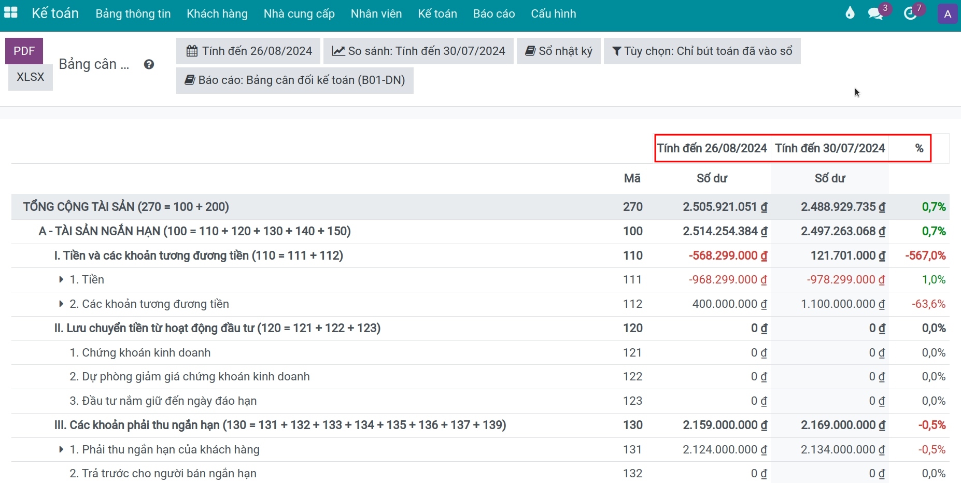961x483 pixels.
Task: Click balance 1.100.000.000 ₫ value
Action: click(843, 304)
